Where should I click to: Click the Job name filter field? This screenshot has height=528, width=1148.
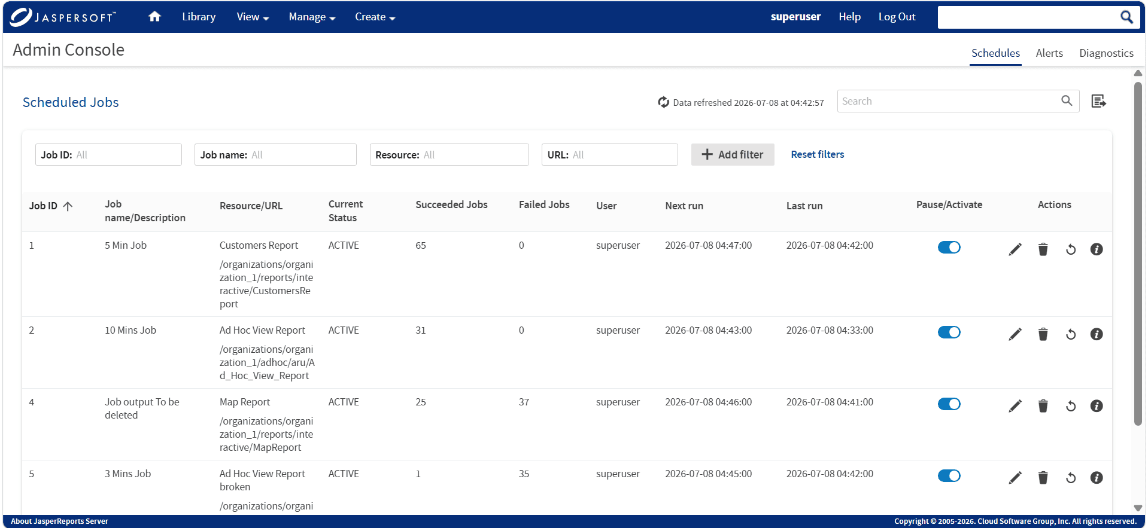(275, 154)
